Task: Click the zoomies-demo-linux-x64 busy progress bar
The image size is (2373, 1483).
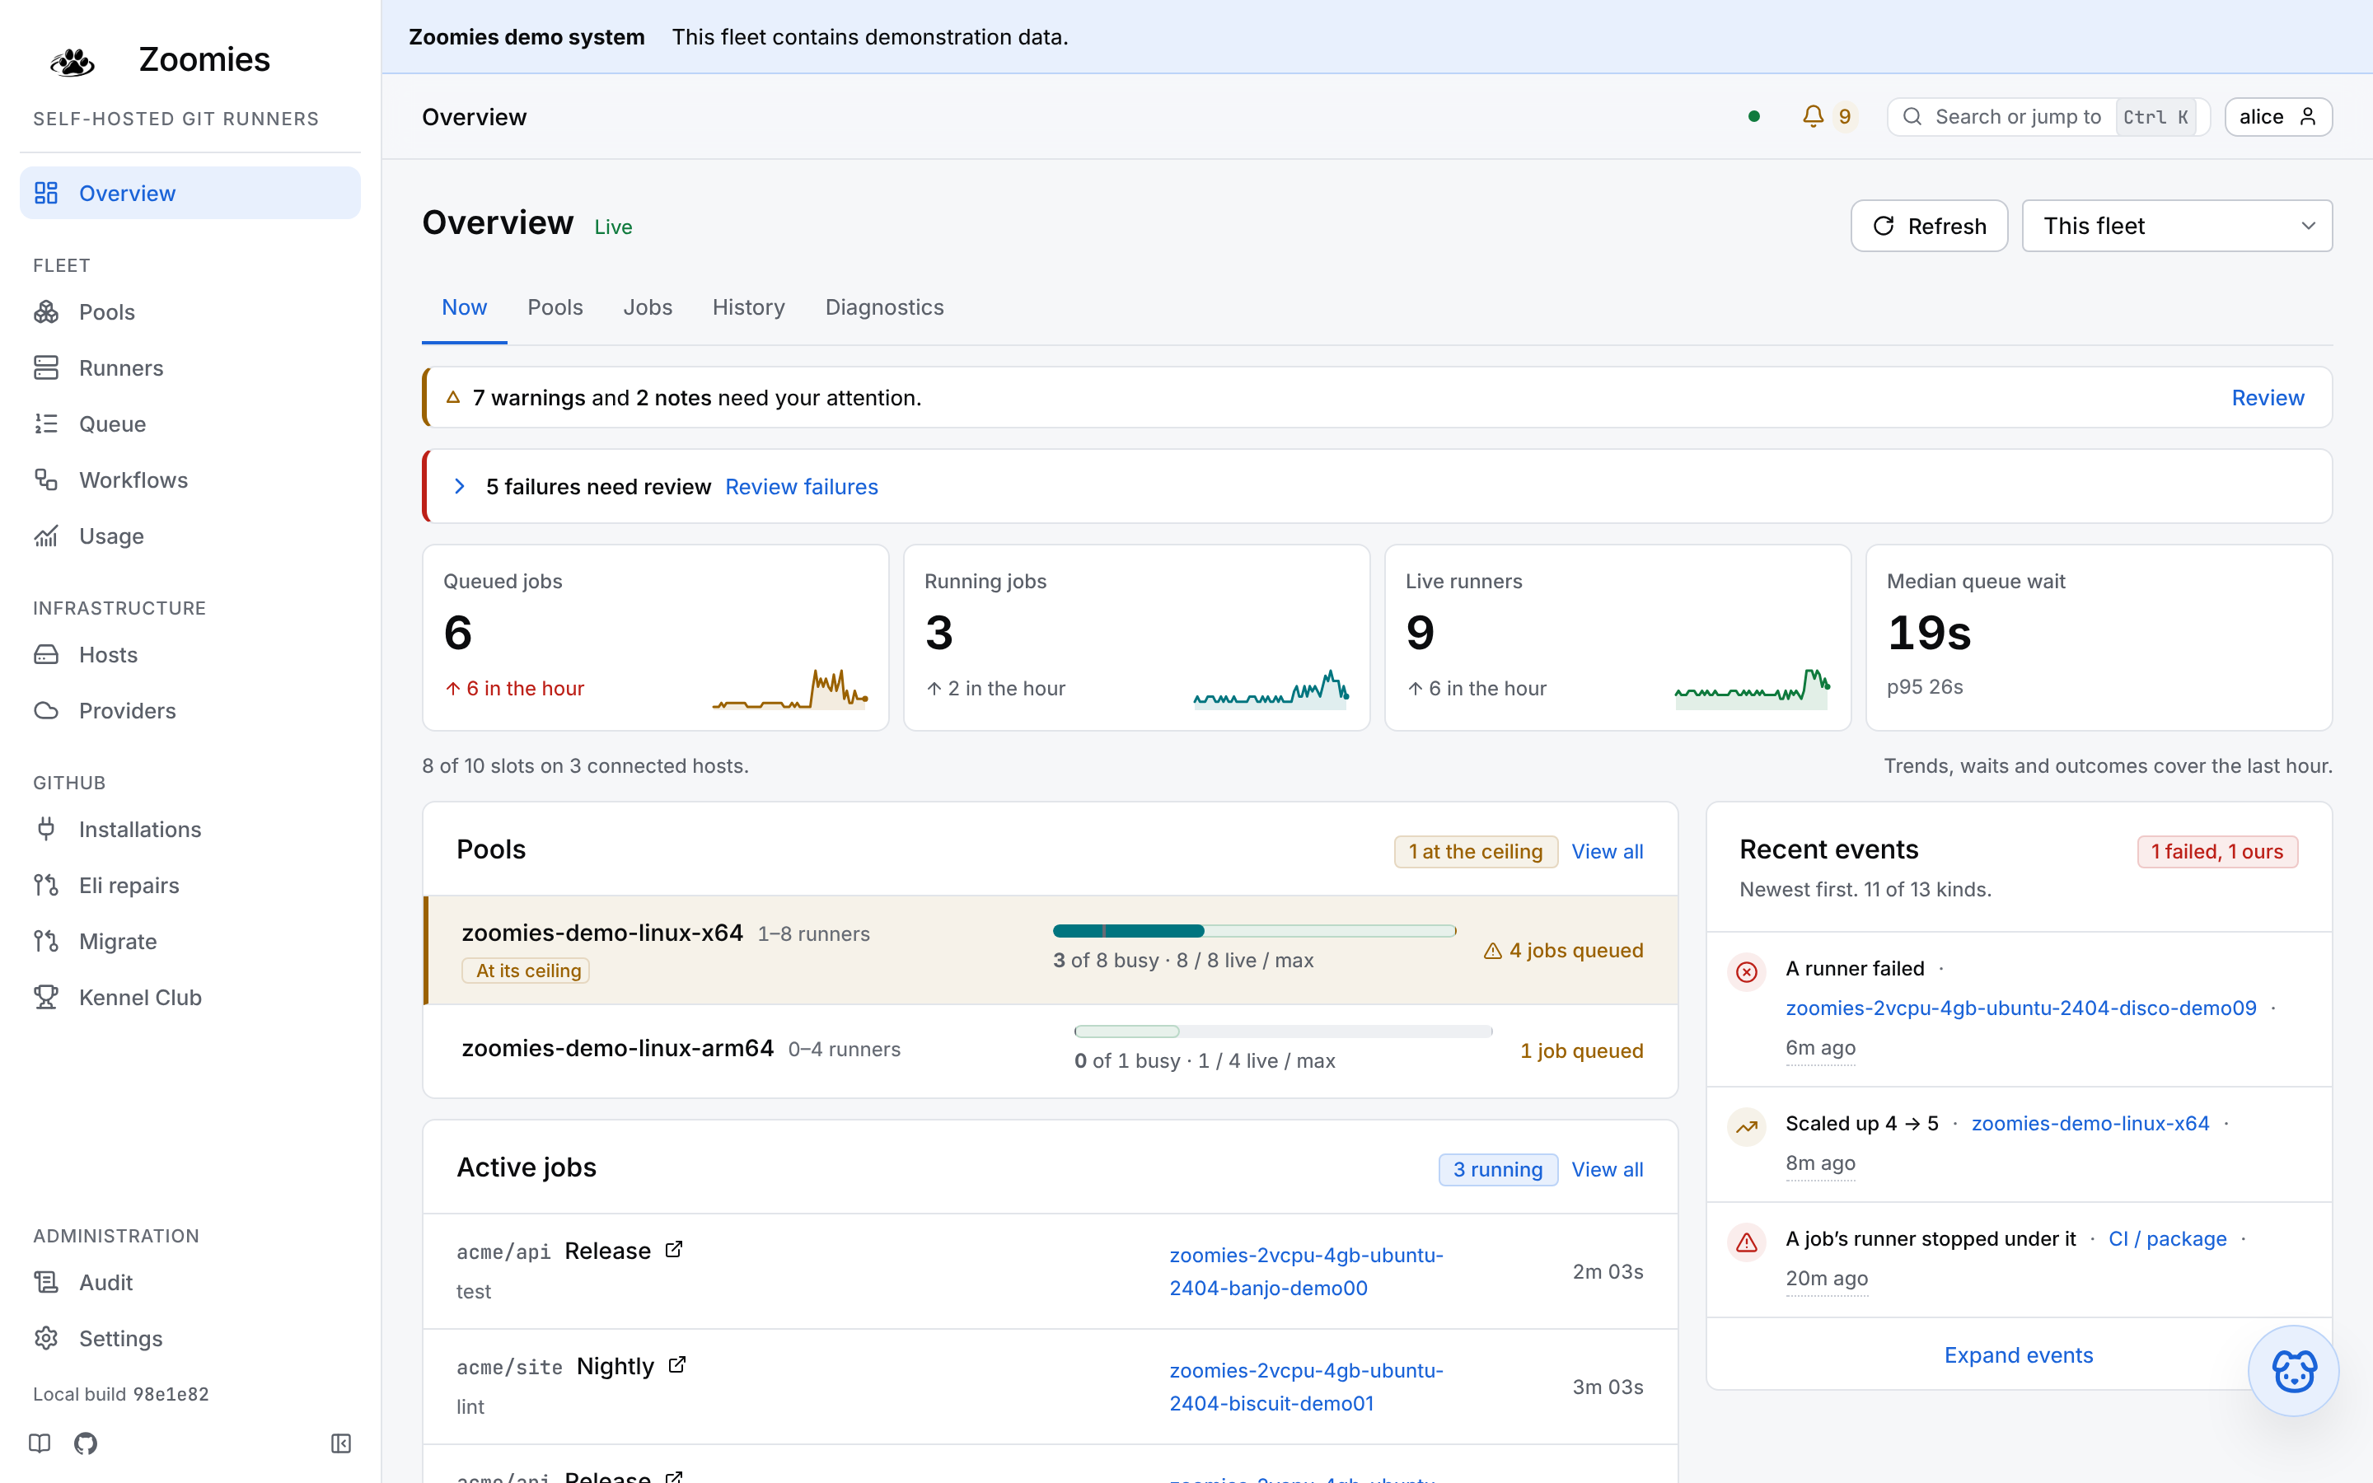Action: [1254, 931]
